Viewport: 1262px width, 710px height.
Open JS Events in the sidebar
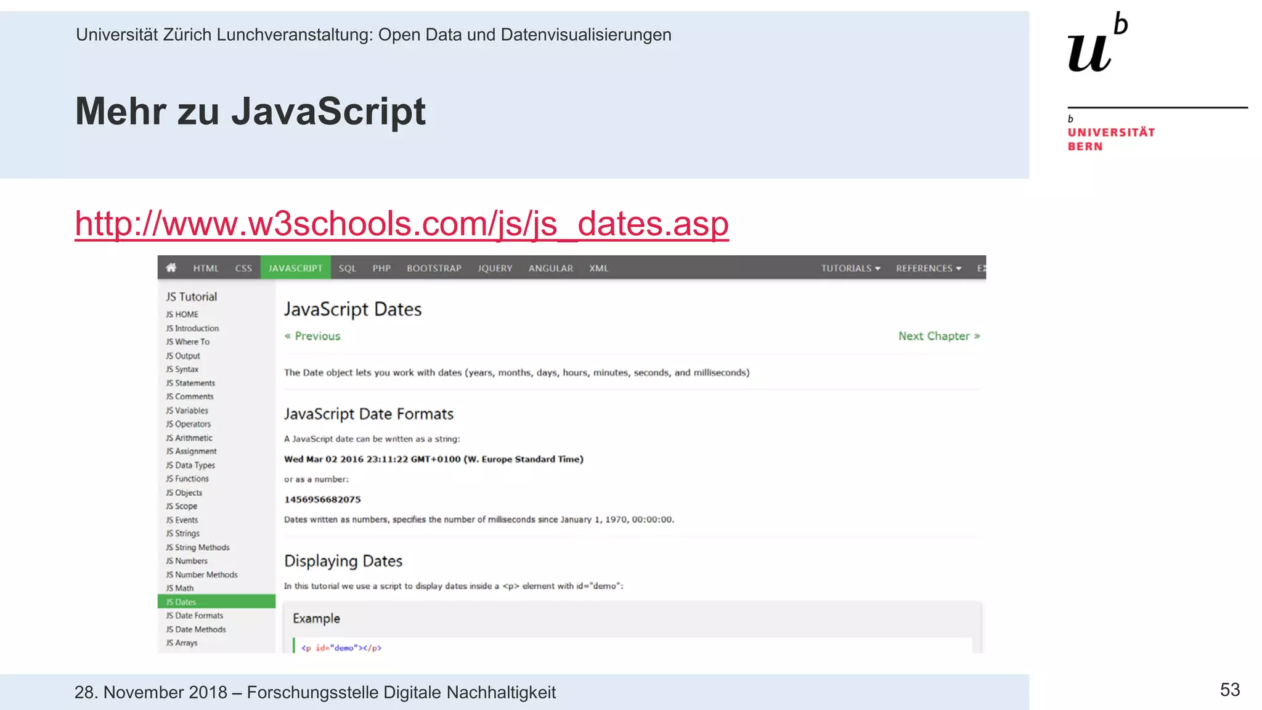pyautogui.click(x=182, y=520)
